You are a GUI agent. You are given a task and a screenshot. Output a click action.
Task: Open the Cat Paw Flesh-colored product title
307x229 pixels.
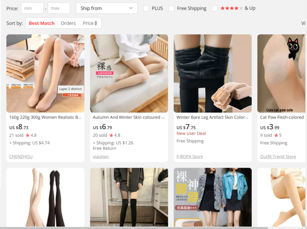point(283,117)
